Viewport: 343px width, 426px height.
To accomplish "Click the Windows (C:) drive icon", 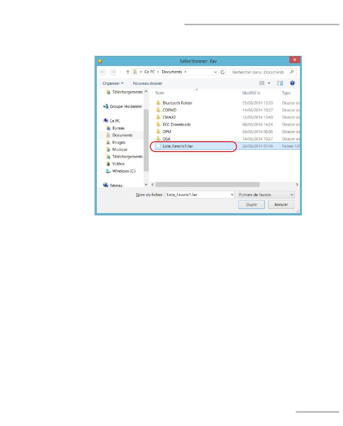I will (x=108, y=171).
